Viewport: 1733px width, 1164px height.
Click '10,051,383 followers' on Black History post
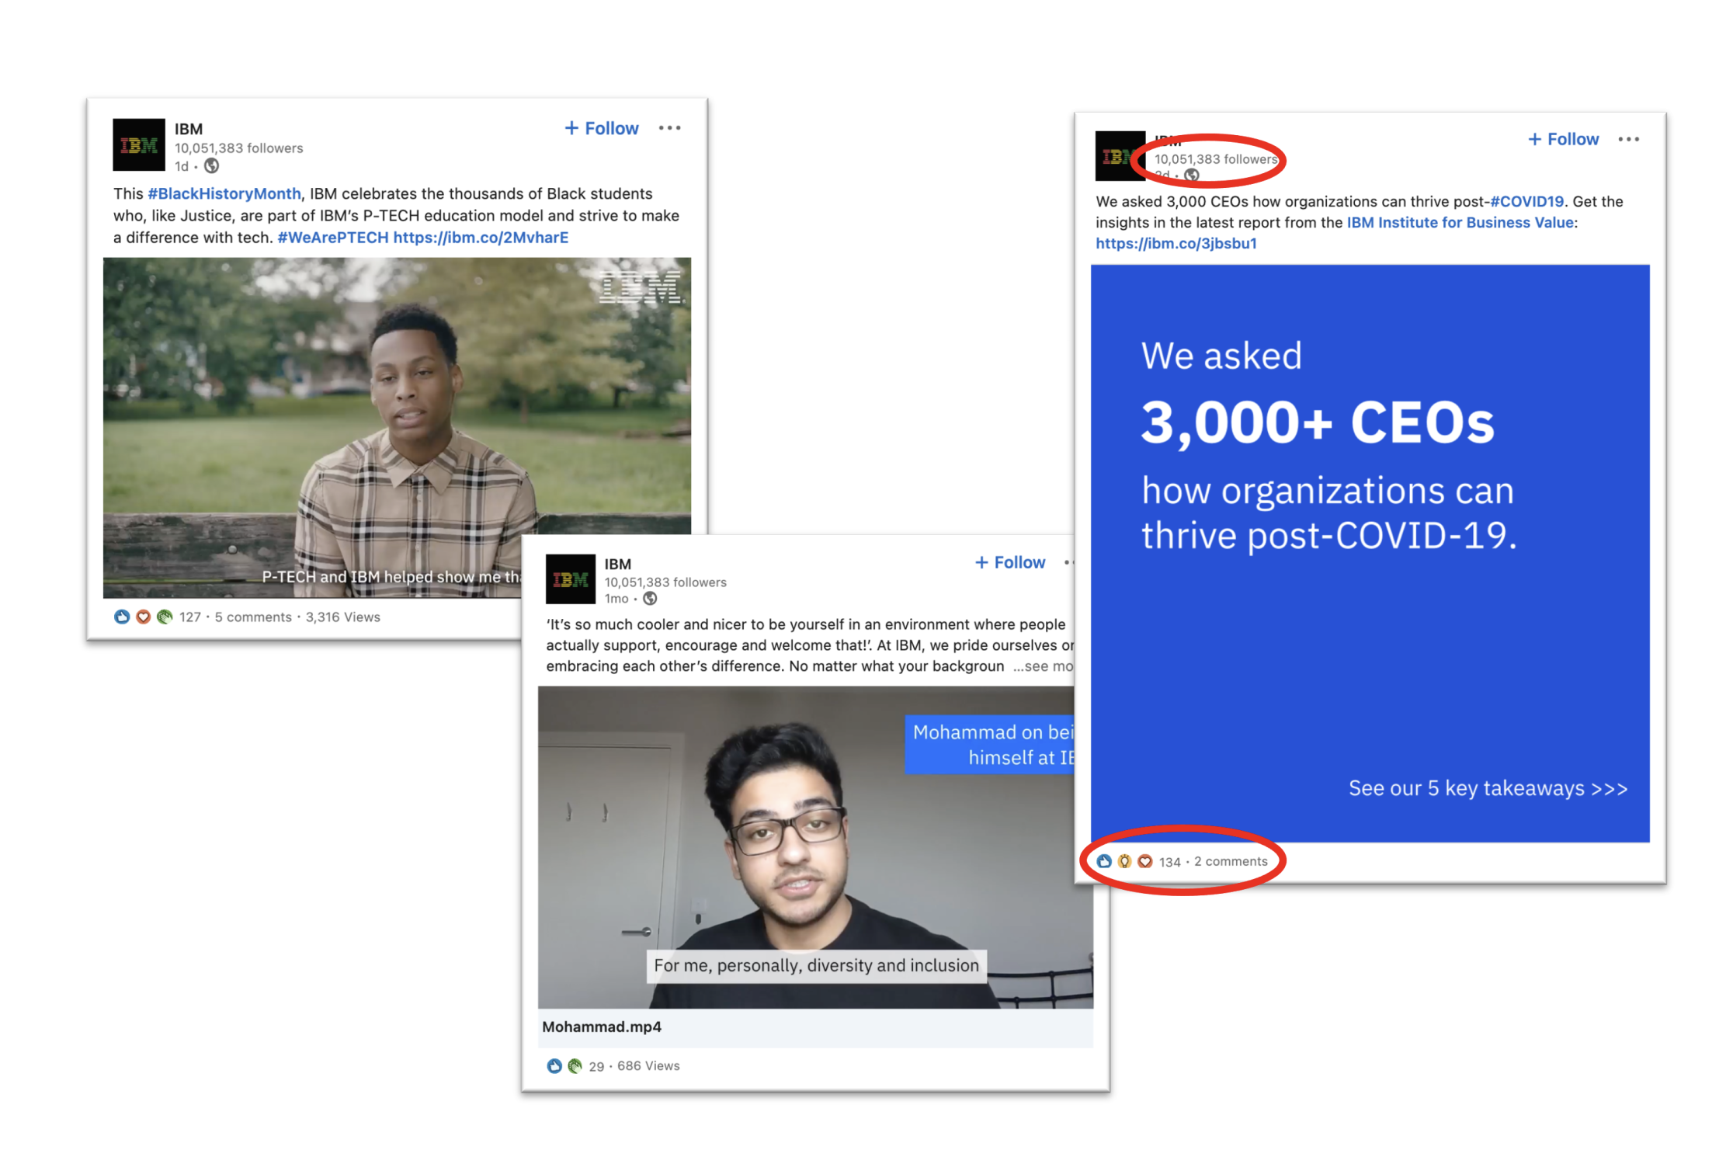pyautogui.click(x=238, y=148)
